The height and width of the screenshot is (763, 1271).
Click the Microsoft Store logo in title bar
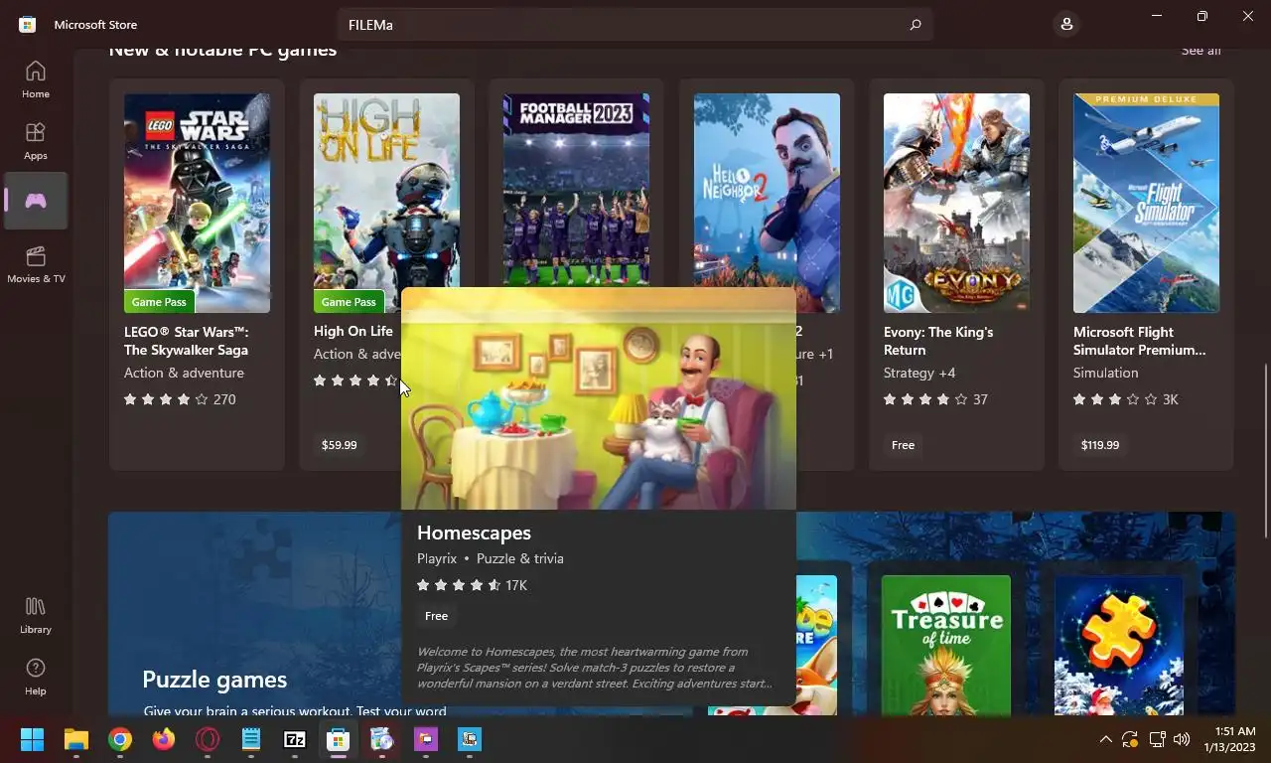(x=28, y=24)
